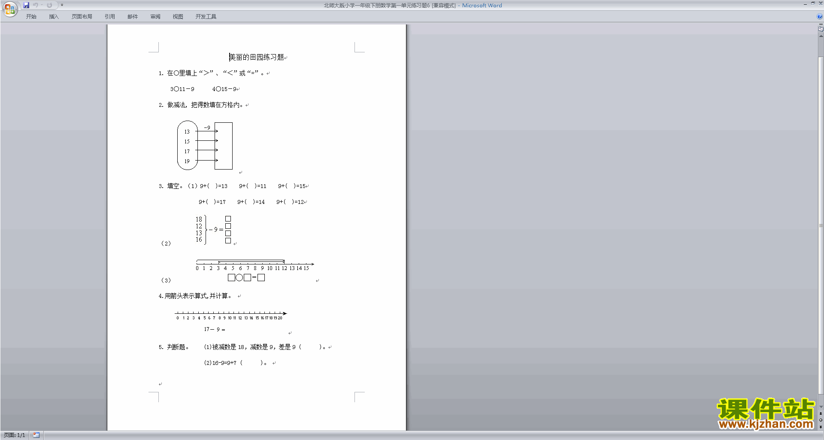The width and height of the screenshot is (824, 440).
Task: Click the circle operator box in equation (3)
Action: (239, 278)
